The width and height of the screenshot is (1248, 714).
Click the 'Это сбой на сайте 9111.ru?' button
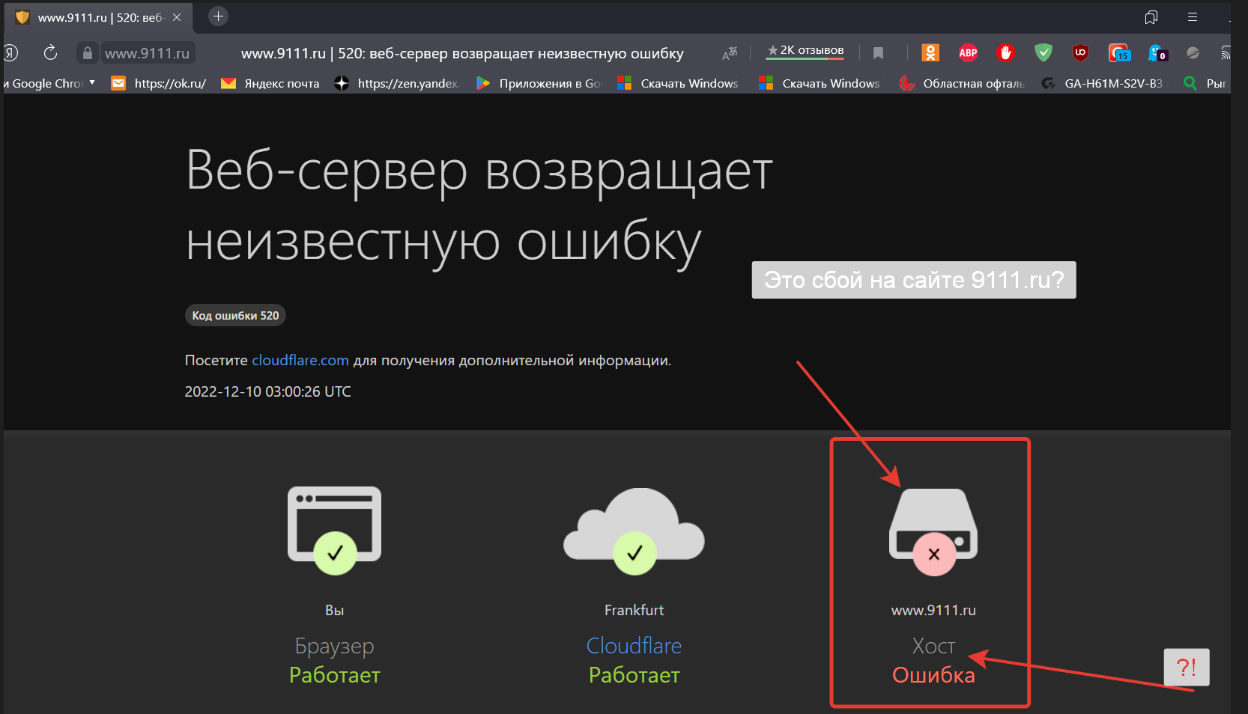coord(913,280)
